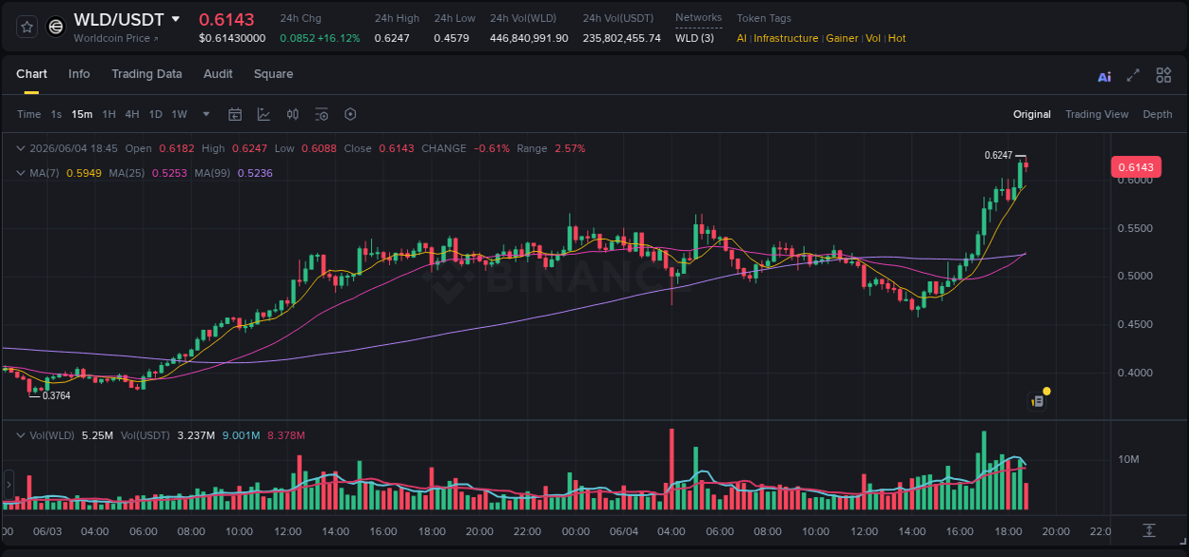Switch to the Info tab
The width and height of the screenshot is (1189, 557).
pyautogui.click(x=79, y=74)
